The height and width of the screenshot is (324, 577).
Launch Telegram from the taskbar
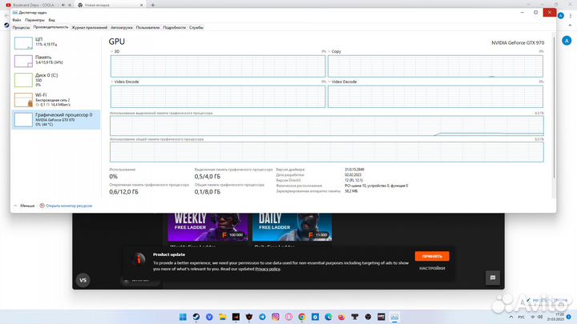[262, 317]
